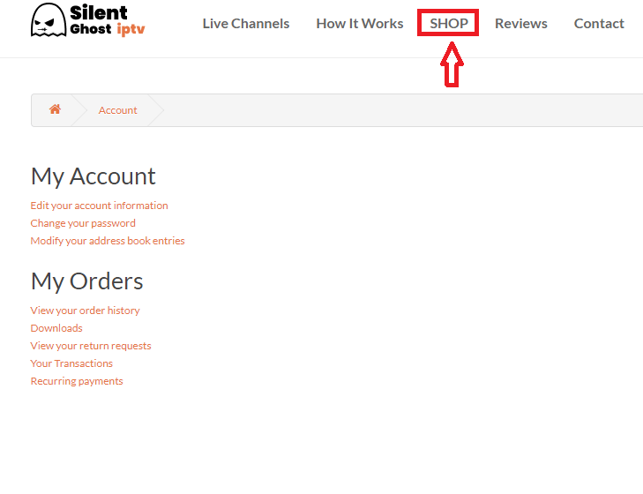
Task: Go to home via breadcrumb house icon
Action: (x=55, y=109)
